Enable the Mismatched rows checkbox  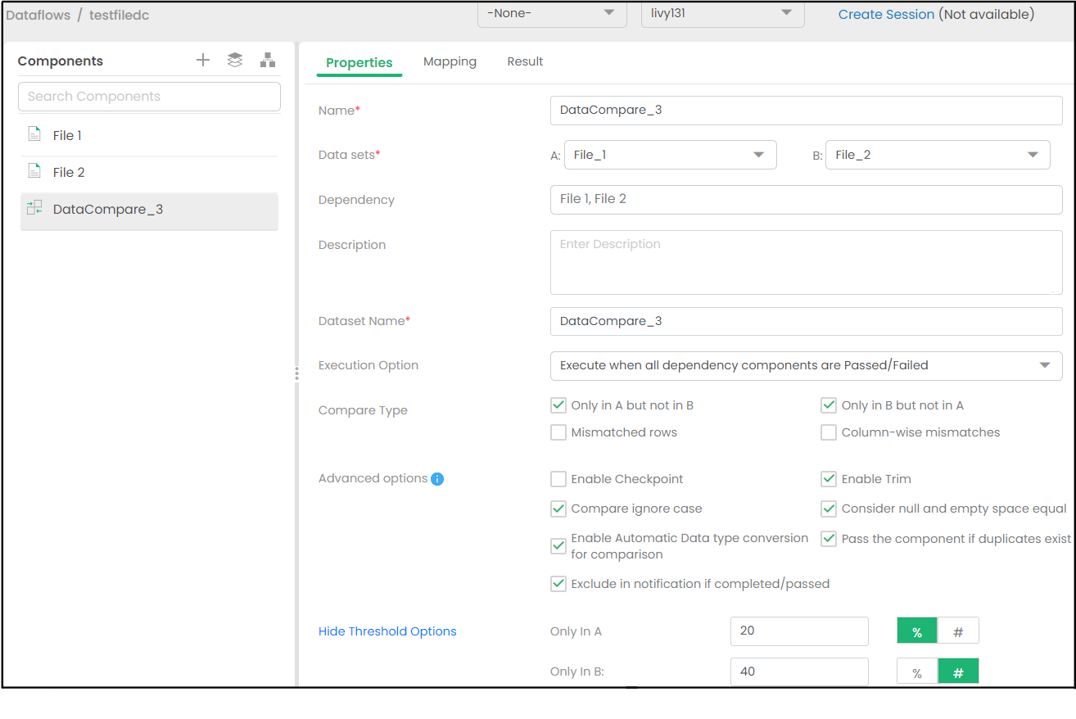click(558, 432)
